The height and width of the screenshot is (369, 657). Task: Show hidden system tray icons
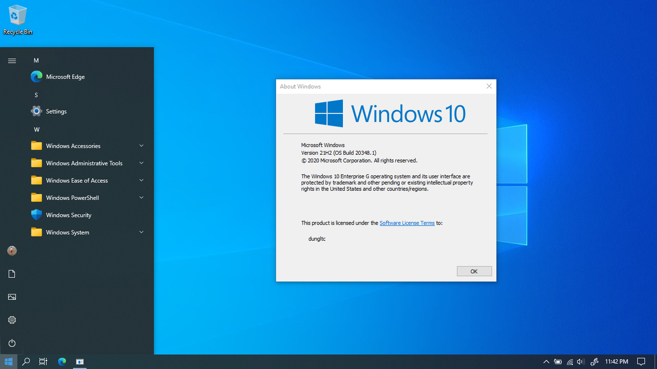(x=546, y=362)
